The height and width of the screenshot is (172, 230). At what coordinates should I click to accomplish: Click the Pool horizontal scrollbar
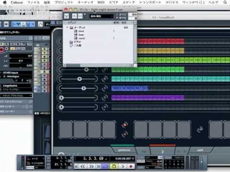point(98,65)
